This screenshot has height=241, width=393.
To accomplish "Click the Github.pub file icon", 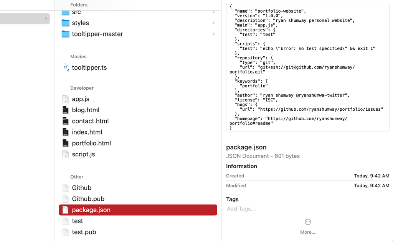I will pos(66,199).
